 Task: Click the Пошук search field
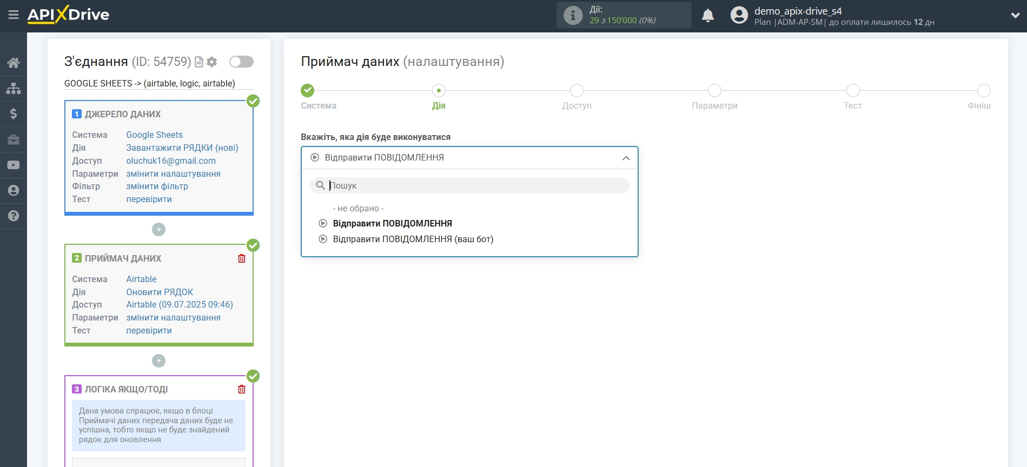tap(469, 185)
